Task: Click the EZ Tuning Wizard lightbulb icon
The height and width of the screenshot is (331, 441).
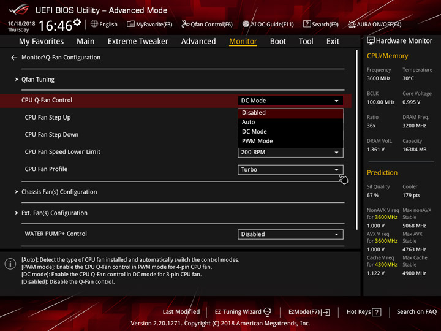Action: coord(267,312)
